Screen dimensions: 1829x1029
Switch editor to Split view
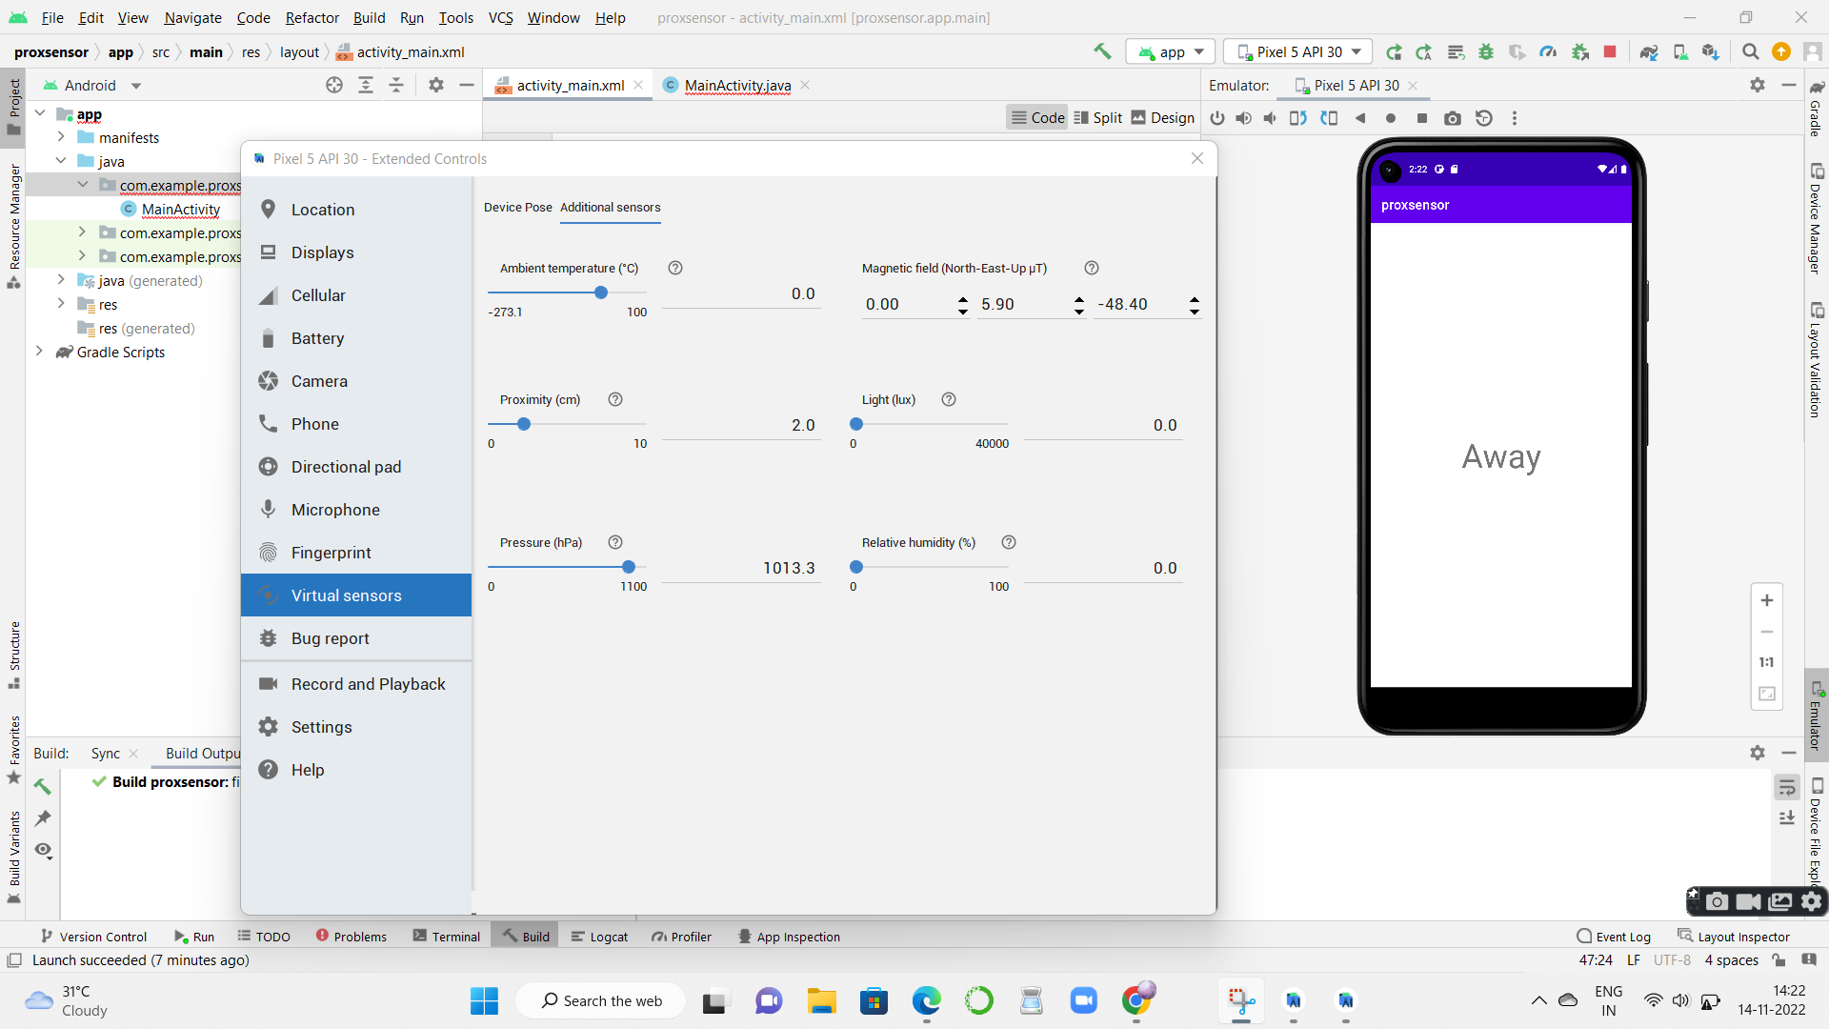[1097, 117]
